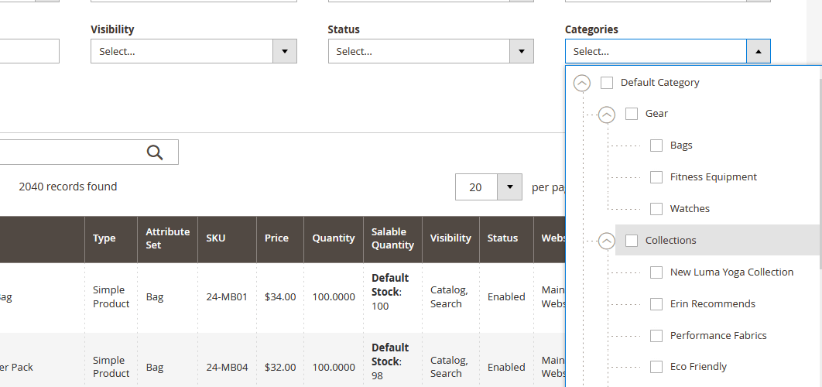Select the Watches category checkbox
This screenshot has height=387, width=822.
click(656, 209)
